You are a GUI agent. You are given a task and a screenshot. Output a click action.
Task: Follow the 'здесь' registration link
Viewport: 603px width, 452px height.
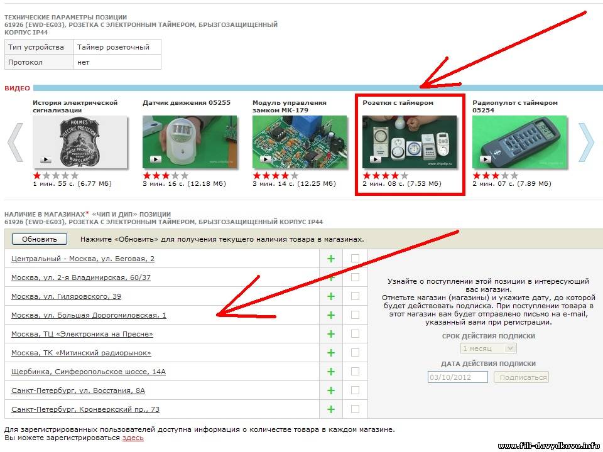(133, 438)
